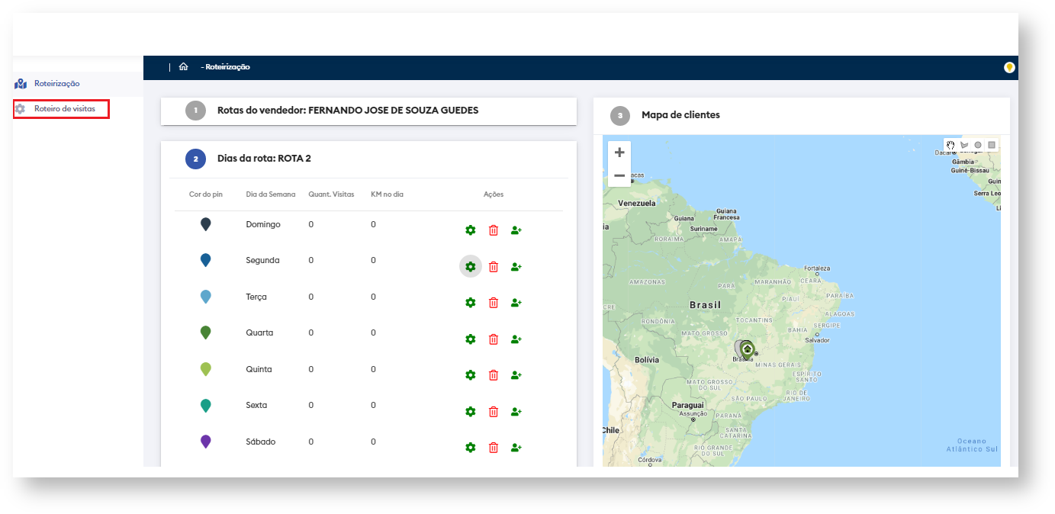Open settings gear for Segunda row
The height and width of the screenshot is (514, 1055).
click(x=471, y=266)
